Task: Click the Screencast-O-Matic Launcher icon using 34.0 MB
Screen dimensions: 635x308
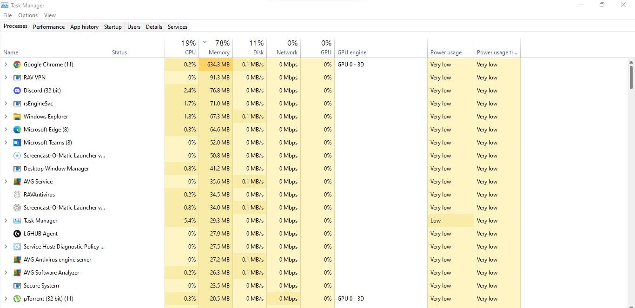Action: click(x=17, y=208)
